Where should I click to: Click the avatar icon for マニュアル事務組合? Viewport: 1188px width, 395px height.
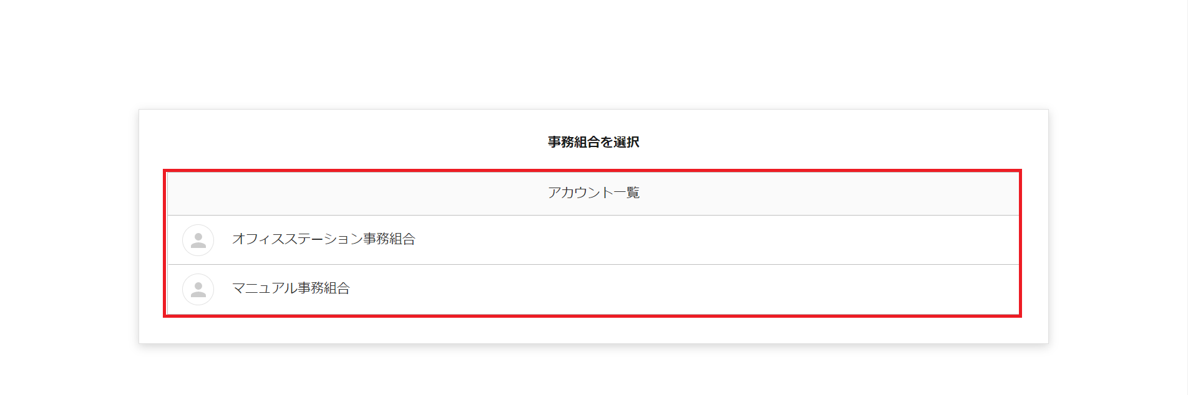pyautogui.click(x=198, y=289)
